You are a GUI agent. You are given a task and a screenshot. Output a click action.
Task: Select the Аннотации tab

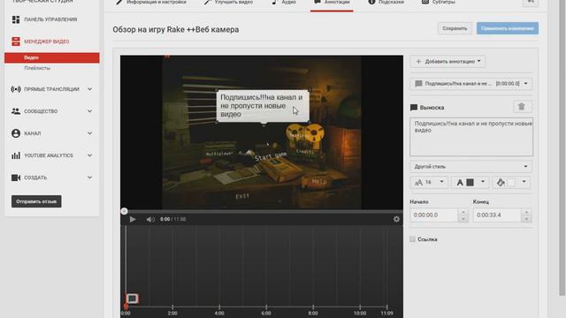(x=332, y=3)
